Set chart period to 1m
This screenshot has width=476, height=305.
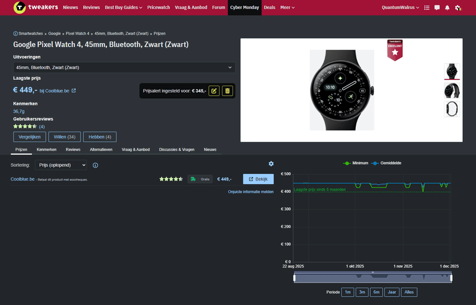(347, 292)
